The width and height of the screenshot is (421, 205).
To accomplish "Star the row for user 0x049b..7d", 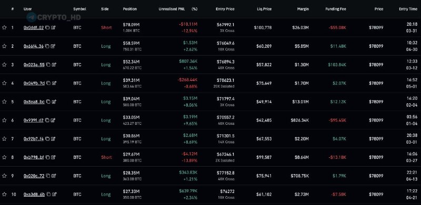I will (x=4, y=83).
